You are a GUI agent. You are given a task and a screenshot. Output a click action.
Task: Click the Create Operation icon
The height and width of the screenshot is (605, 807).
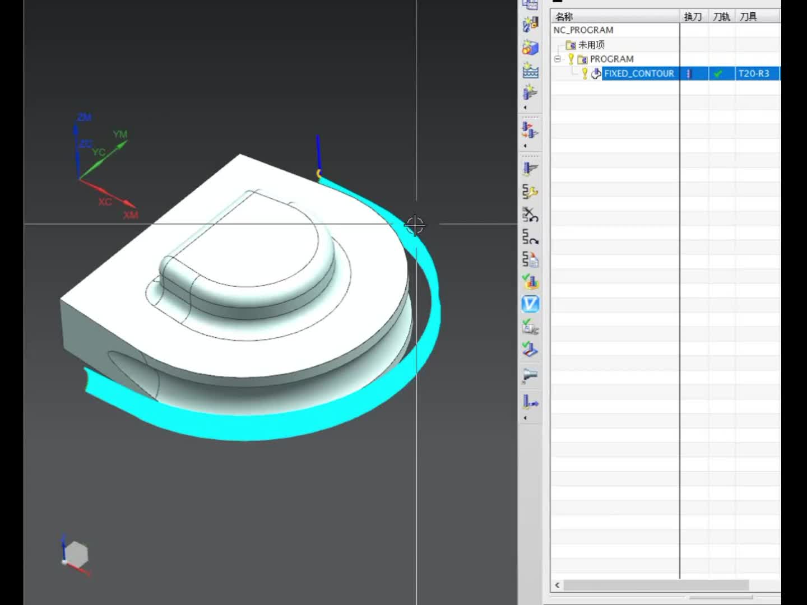(530, 92)
